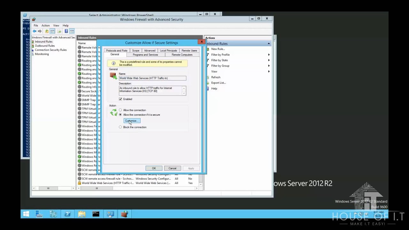Image resolution: width=409 pixels, height=230 pixels.
Task: Click the Back arrow in the toolbar
Action: tap(34, 31)
